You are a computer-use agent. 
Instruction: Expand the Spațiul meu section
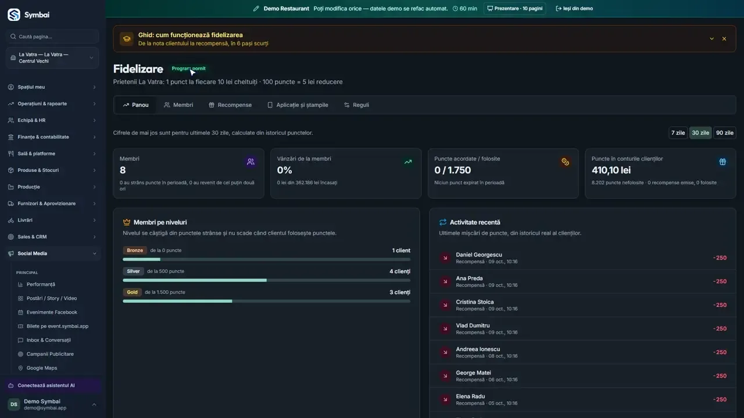(x=52, y=87)
